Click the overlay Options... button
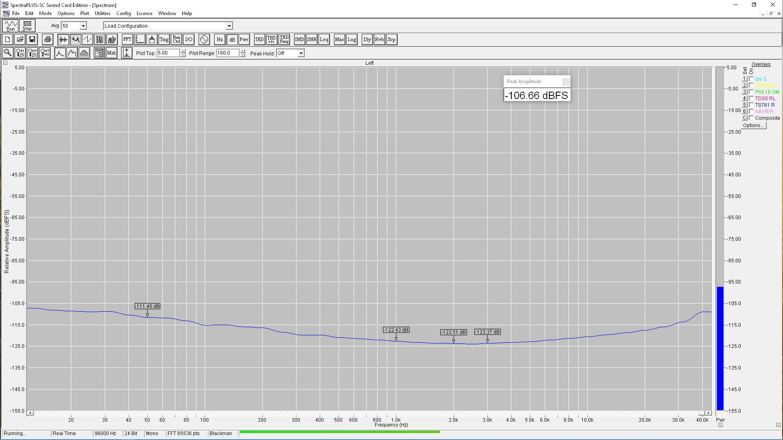The height and width of the screenshot is (440, 783). (753, 125)
